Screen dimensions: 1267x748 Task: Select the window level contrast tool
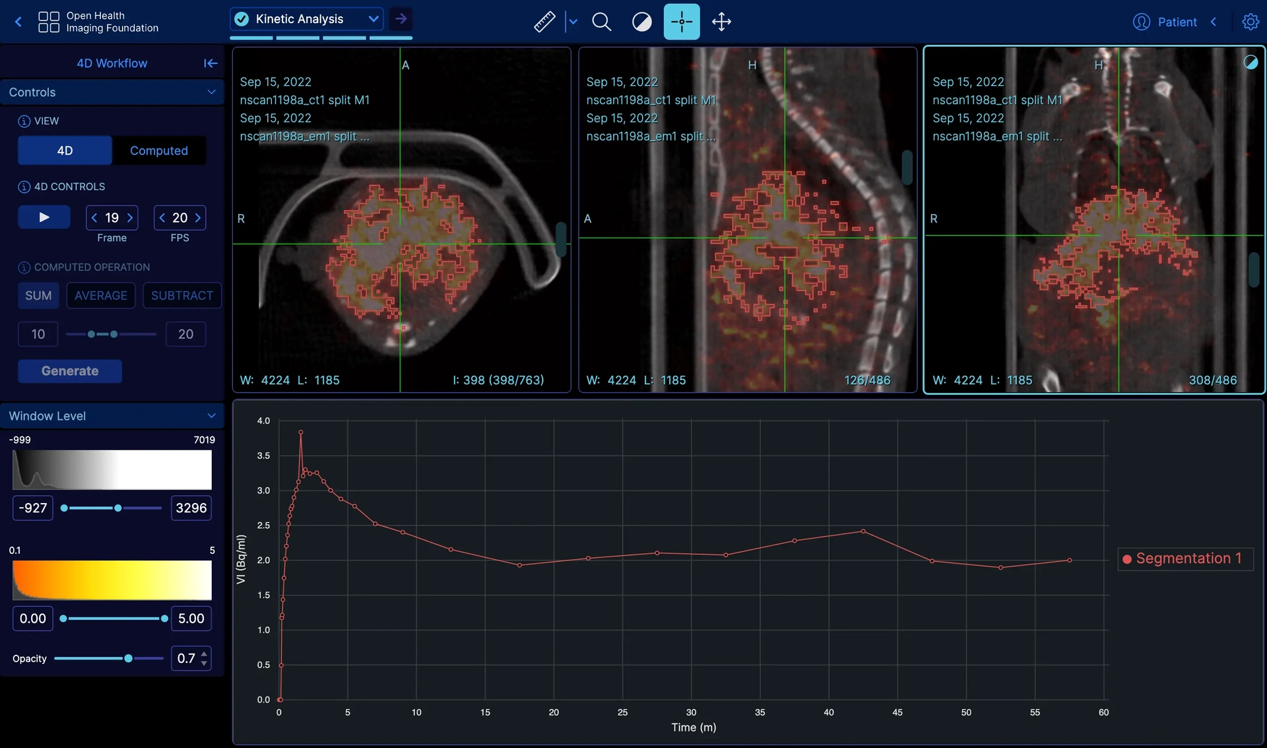click(x=641, y=22)
